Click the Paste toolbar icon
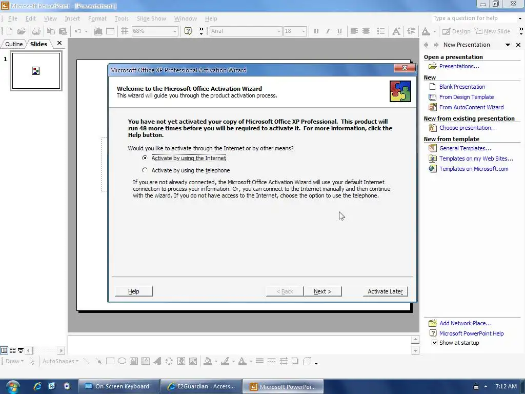Viewport: 525px width, 394px height. (x=63, y=31)
